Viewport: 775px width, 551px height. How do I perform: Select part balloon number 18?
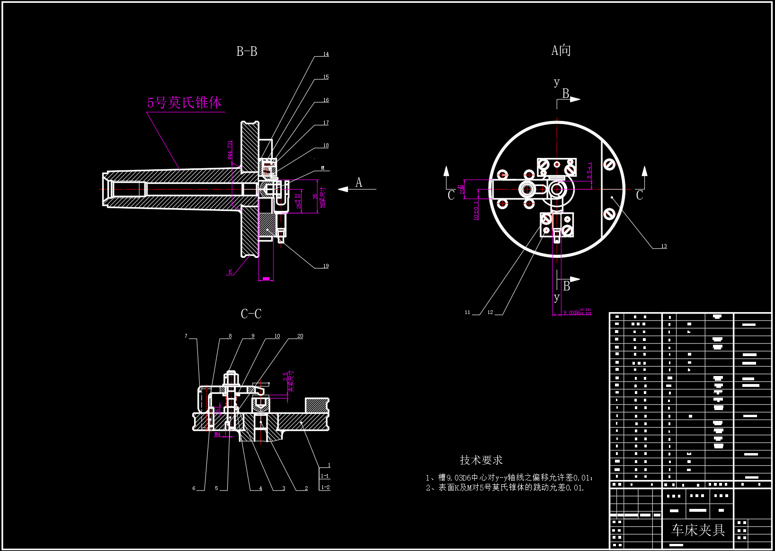pyautogui.click(x=326, y=146)
